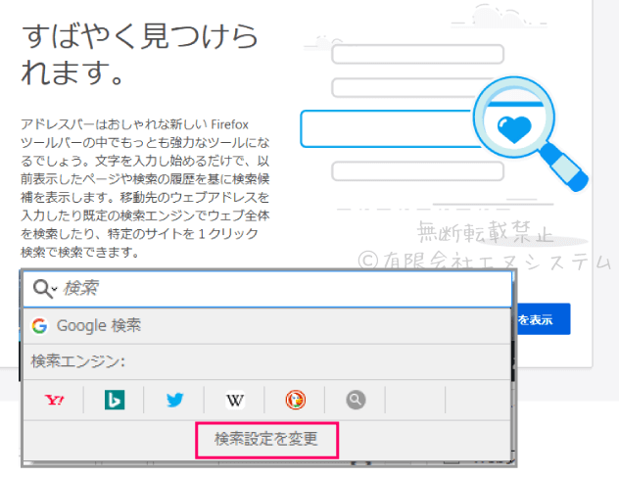This screenshot has height=477, width=619.
Task: Click the gray magnifier search engine icon
Action: tap(356, 400)
